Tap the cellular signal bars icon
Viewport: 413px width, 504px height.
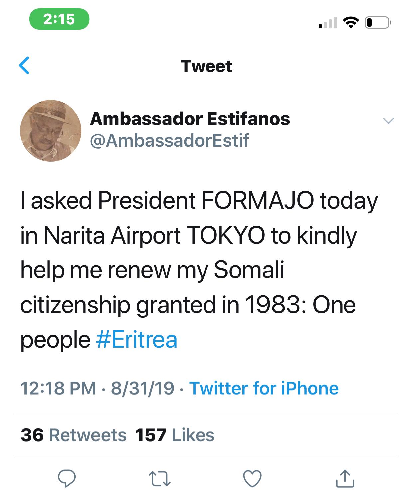[x=328, y=23]
